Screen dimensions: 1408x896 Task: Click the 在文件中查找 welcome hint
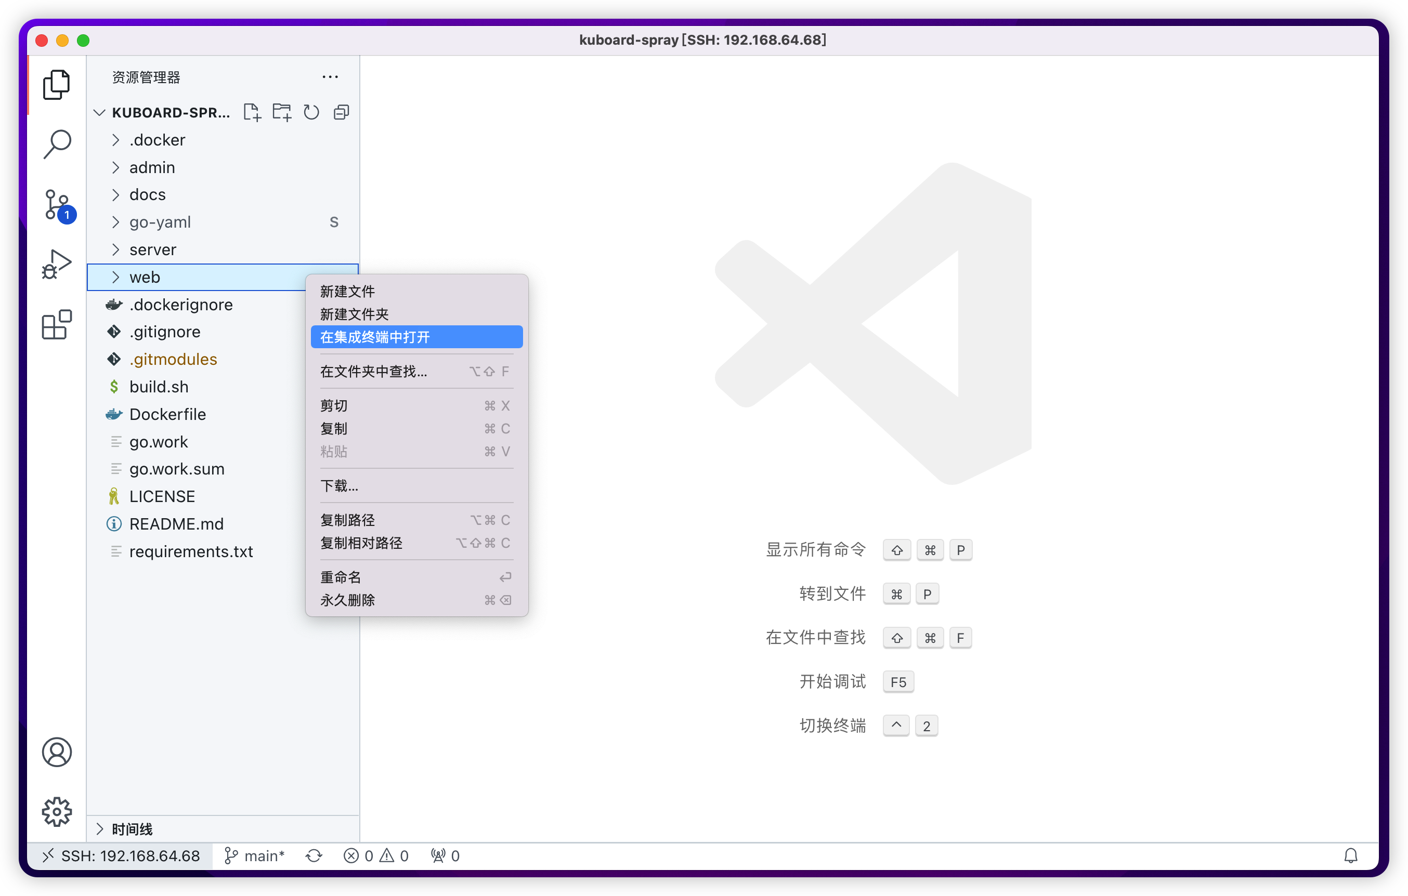coord(816,637)
